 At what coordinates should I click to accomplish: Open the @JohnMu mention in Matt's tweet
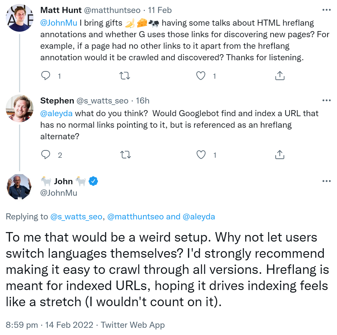point(59,23)
